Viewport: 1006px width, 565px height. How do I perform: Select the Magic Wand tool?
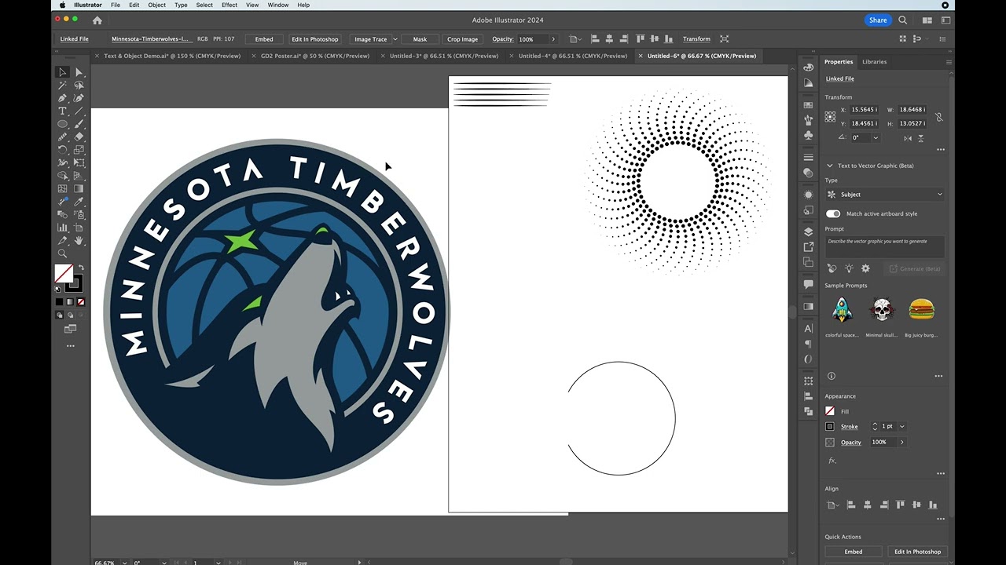pyautogui.click(x=62, y=85)
